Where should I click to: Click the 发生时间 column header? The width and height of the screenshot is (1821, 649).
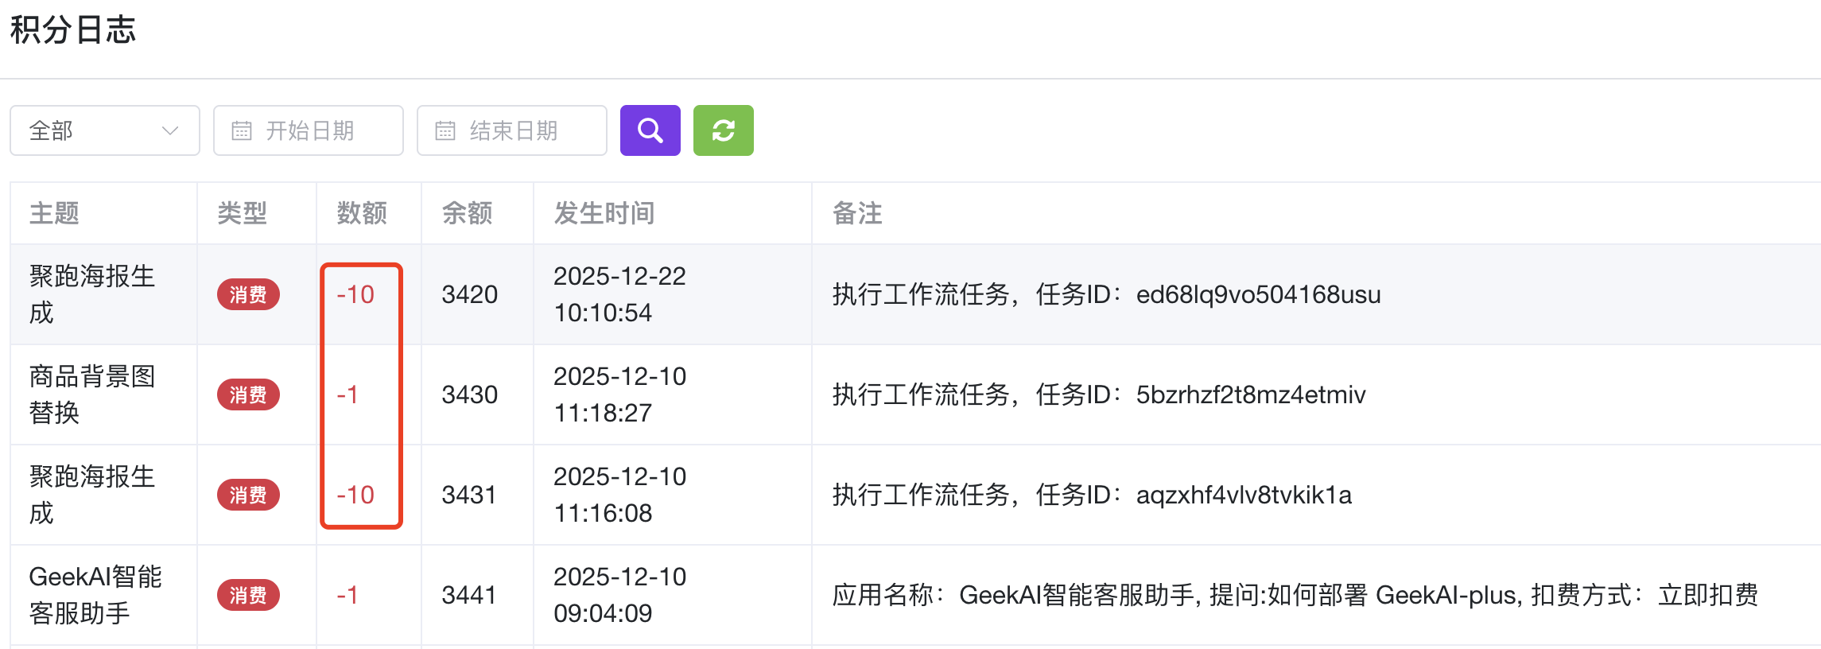(x=604, y=213)
